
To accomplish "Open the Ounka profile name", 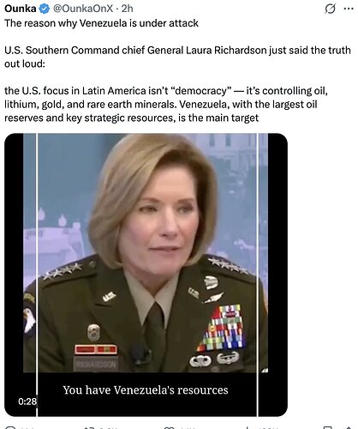I will tap(20, 9).
